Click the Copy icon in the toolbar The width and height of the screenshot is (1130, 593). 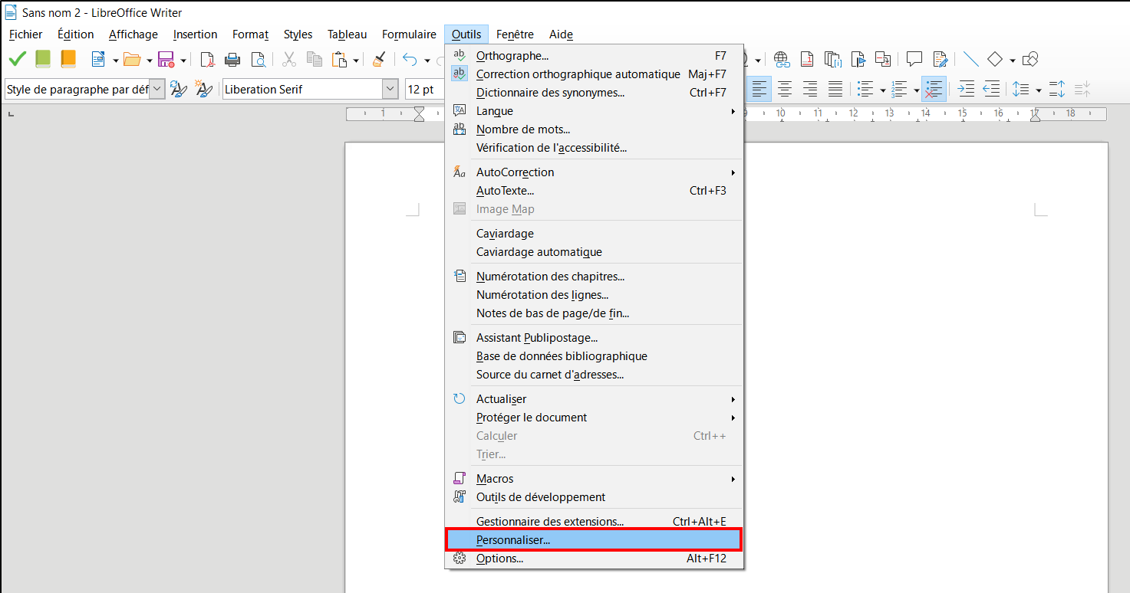(x=315, y=59)
